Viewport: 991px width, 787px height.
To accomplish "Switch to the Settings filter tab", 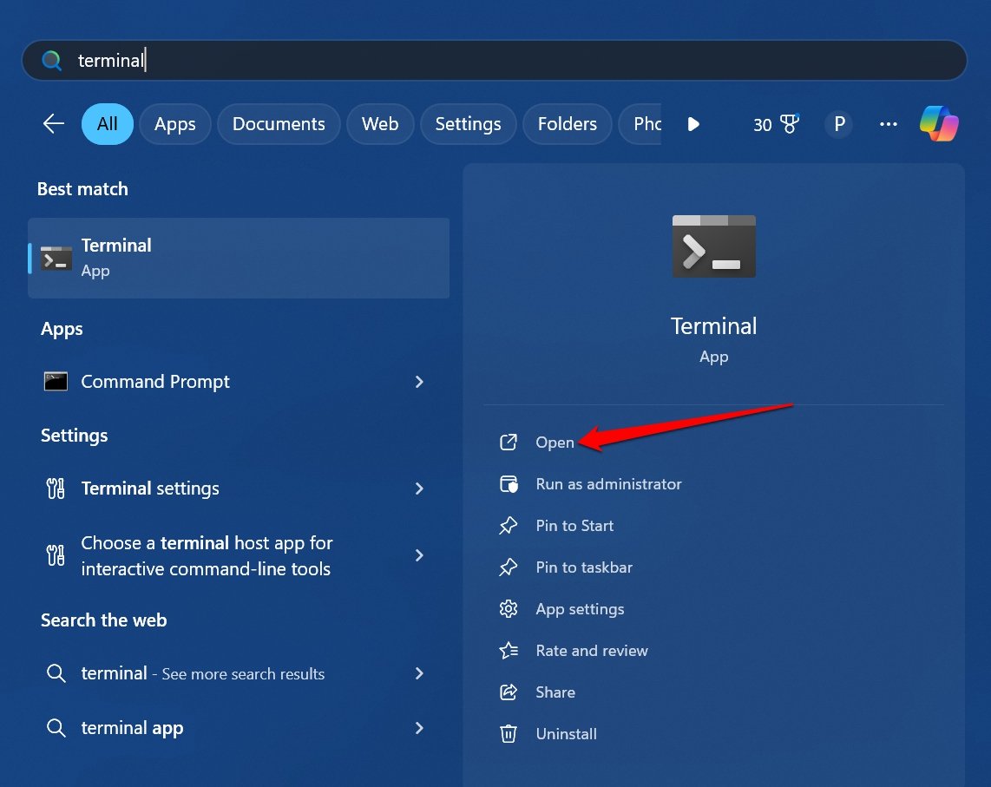I will click(469, 124).
